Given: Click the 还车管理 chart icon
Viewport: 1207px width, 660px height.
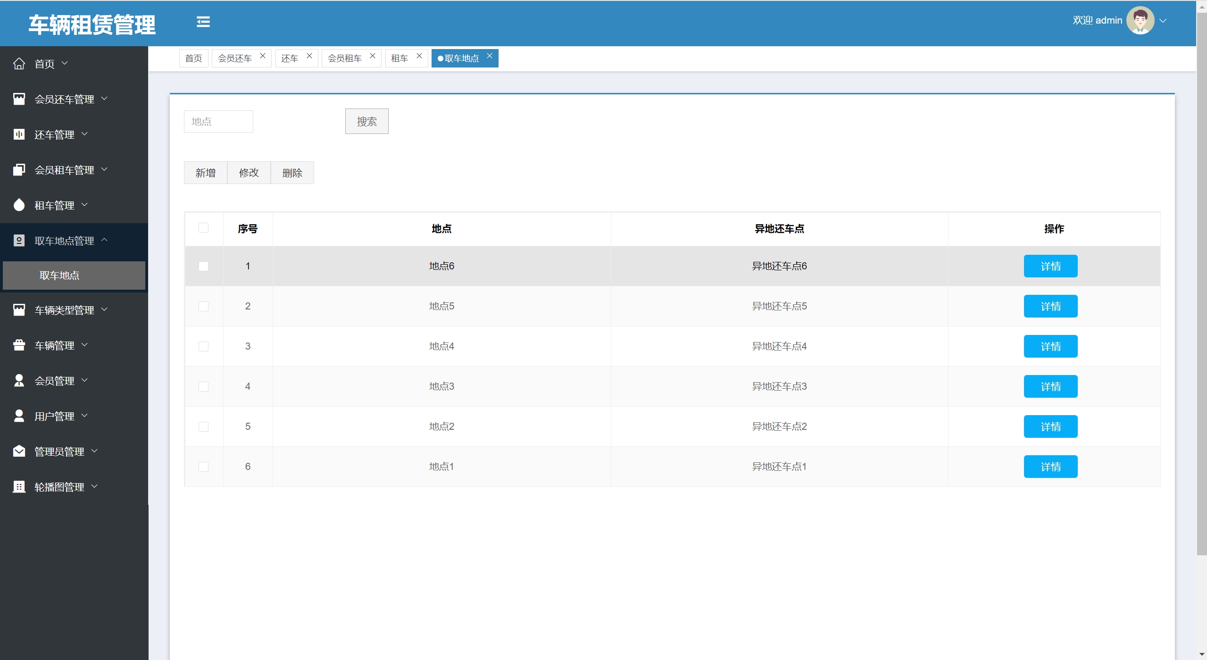Looking at the screenshot, I should (x=19, y=134).
